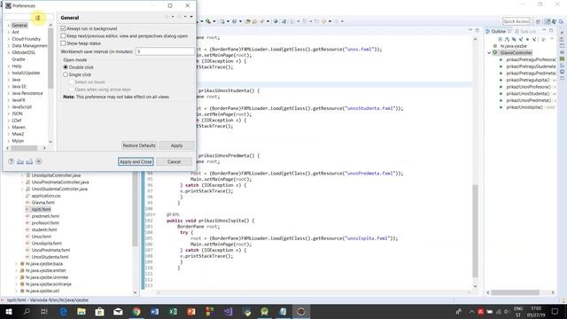Viewport: 567px width, 319px height.
Task: Click the Oomph preference recorder icon
Action: pos(39,161)
